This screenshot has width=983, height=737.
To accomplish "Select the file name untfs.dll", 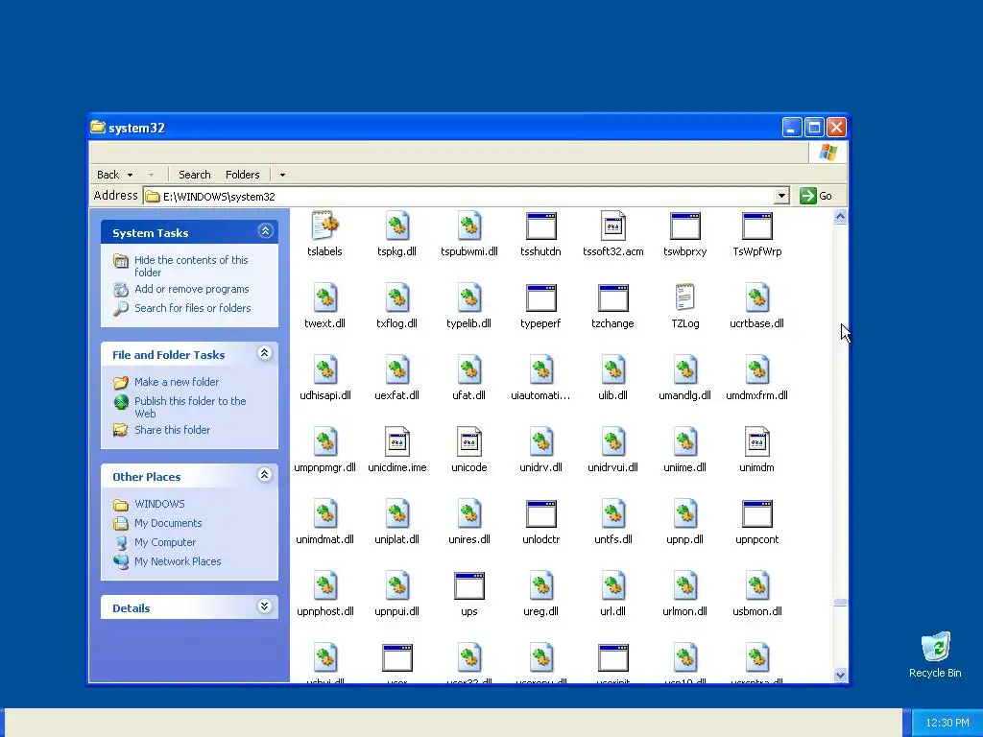I will pos(613,539).
